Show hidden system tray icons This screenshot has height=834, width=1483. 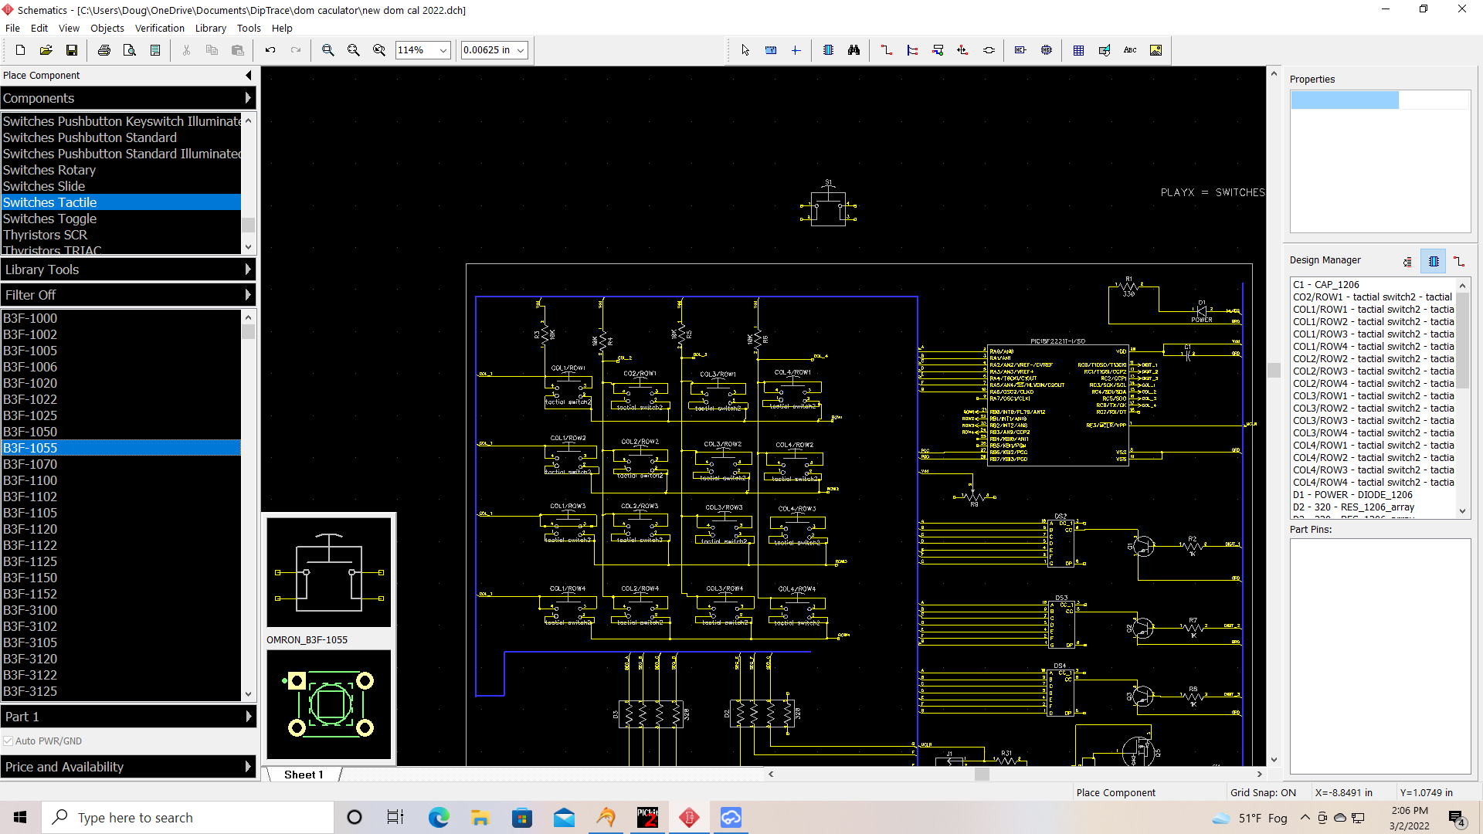[x=1305, y=818]
